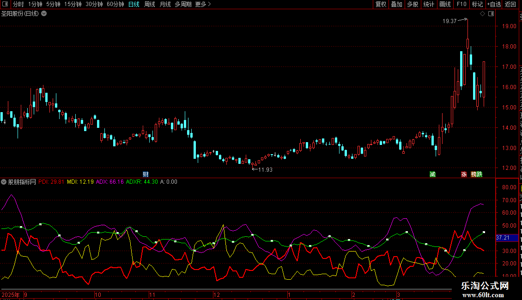Click the 财 financial event marker
Screen dimensions: 522x300
point(146,174)
